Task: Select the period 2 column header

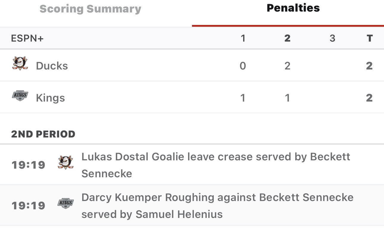Action: click(287, 38)
